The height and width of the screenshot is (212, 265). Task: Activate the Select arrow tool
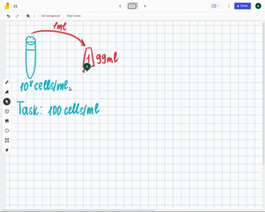coord(7,102)
